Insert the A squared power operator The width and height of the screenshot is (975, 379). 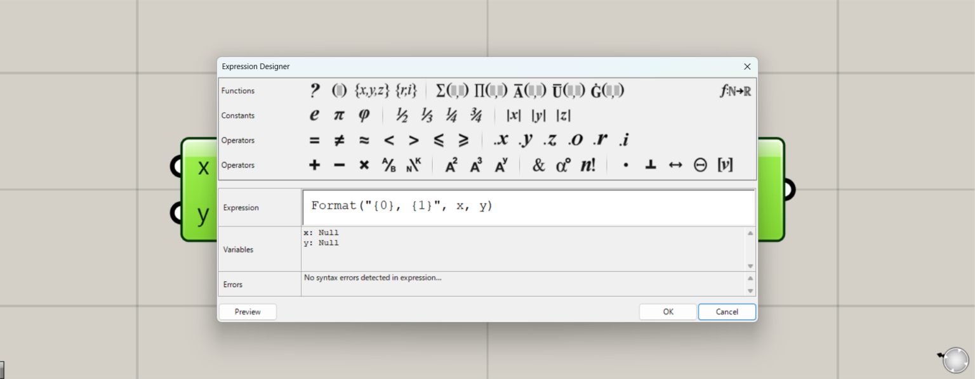click(x=450, y=164)
